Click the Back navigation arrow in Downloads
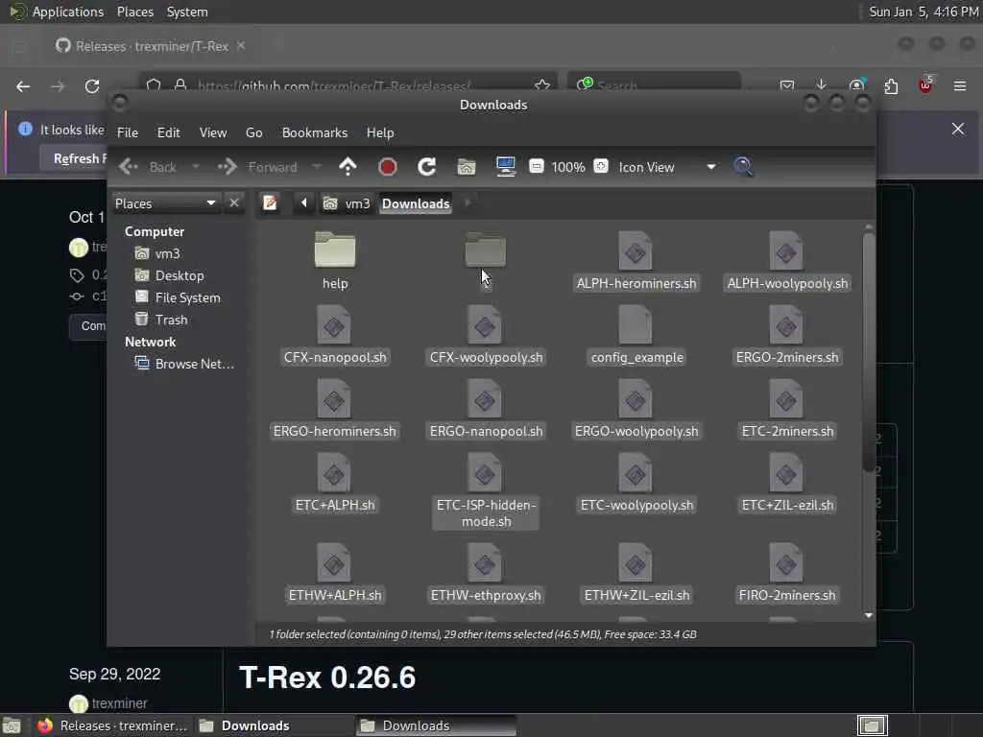983x737 pixels. tap(129, 167)
